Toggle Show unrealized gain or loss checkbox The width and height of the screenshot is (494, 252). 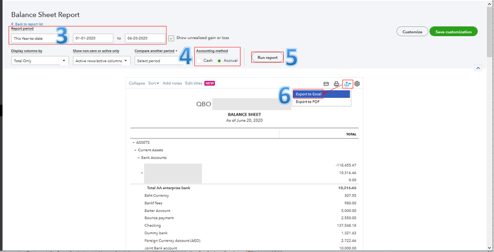(171, 38)
